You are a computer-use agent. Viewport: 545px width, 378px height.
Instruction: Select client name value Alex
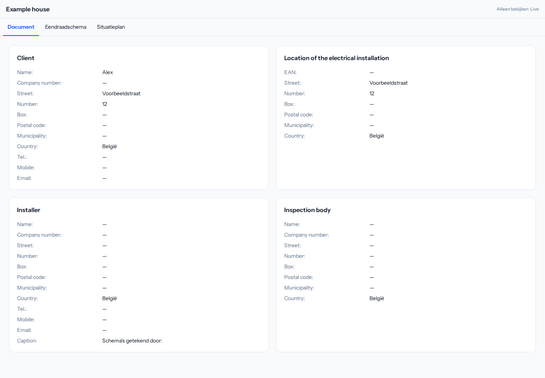(107, 72)
